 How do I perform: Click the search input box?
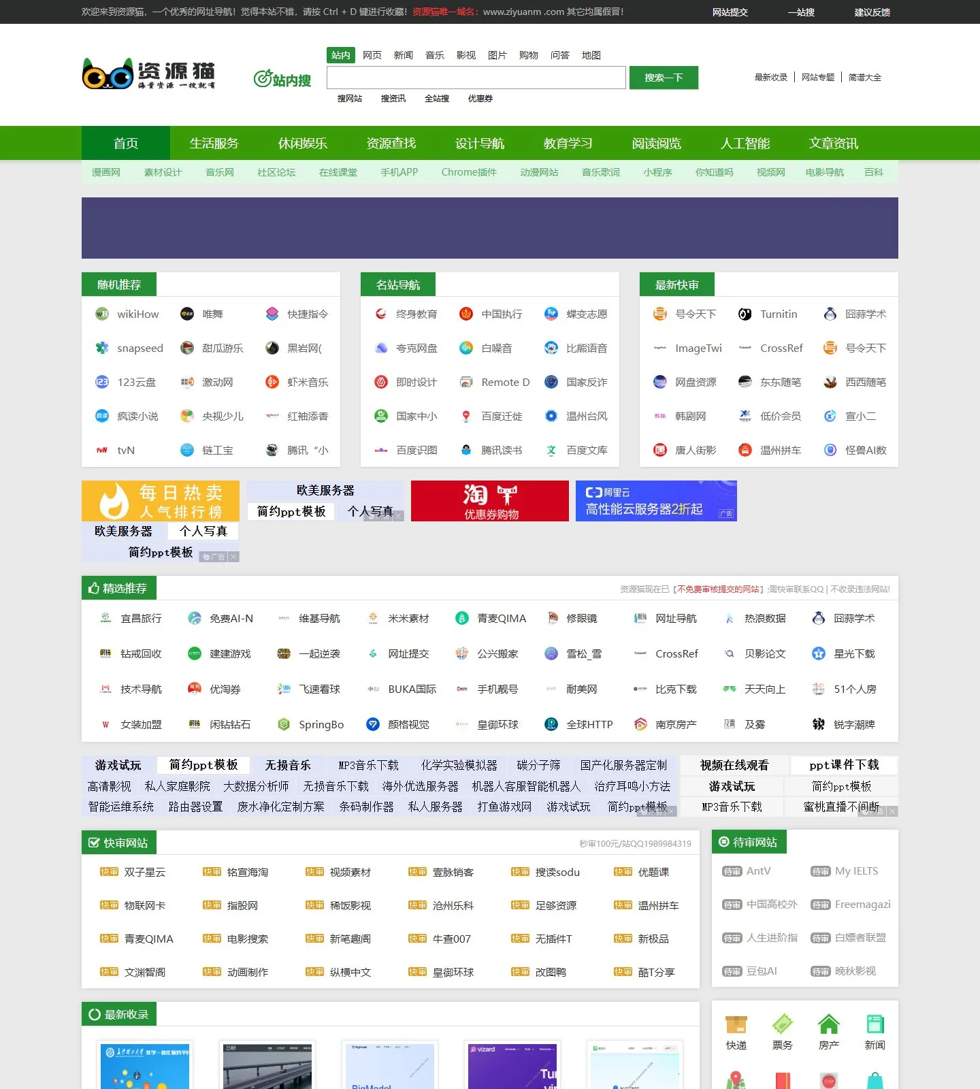476,78
